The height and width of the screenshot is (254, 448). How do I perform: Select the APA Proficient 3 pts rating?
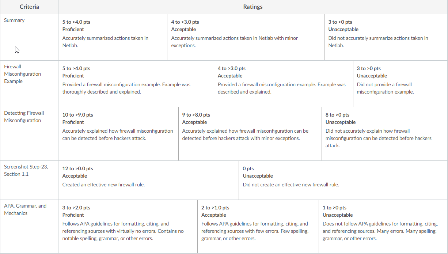point(128,227)
